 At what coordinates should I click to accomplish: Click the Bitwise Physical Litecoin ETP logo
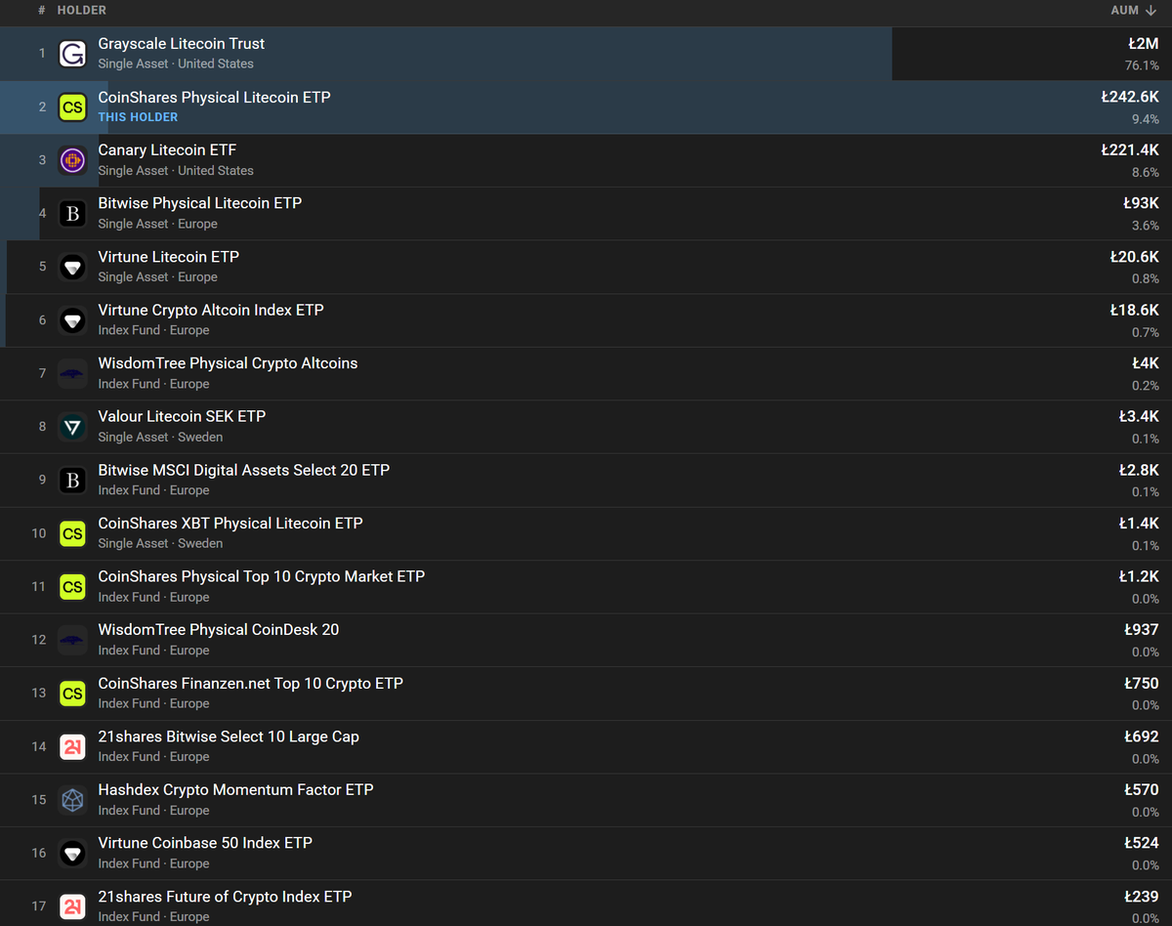point(72,214)
